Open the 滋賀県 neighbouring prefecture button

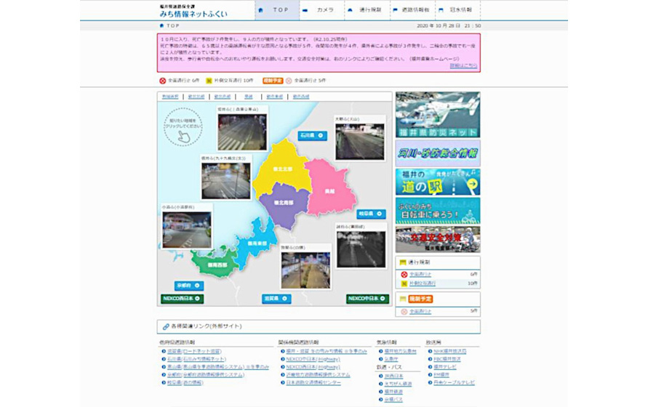coord(276,298)
